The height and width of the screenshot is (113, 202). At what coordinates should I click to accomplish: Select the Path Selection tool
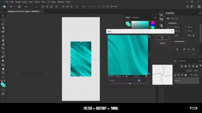click(3, 61)
